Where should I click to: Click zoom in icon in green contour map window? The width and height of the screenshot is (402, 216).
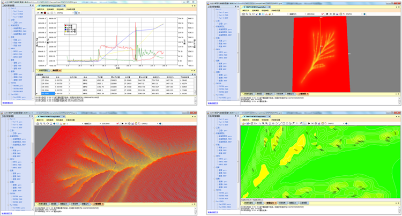point(263,123)
